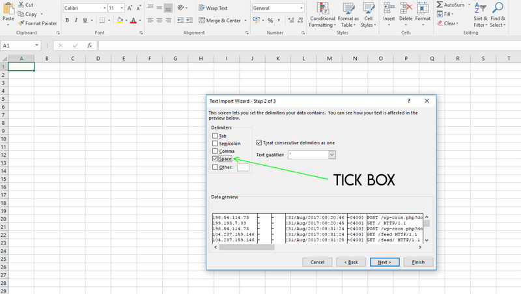Tick the Semicolon delimiter checkbox
Viewport: 521px width, 294px height.
(215, 143)
